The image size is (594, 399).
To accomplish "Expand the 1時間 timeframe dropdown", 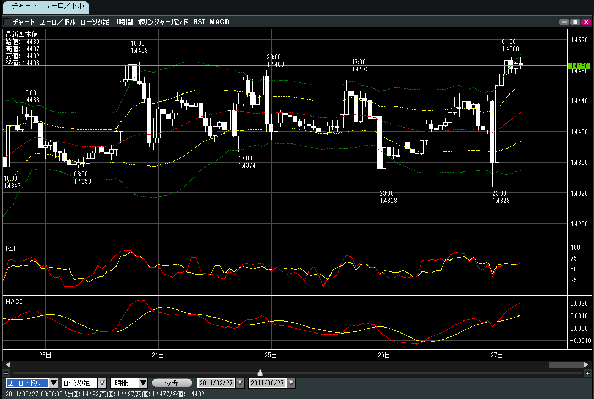I will [x=143, y=383].
